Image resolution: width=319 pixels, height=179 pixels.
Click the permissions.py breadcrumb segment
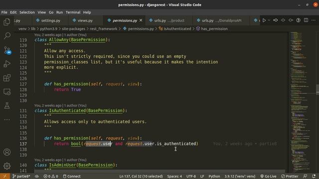139,29
